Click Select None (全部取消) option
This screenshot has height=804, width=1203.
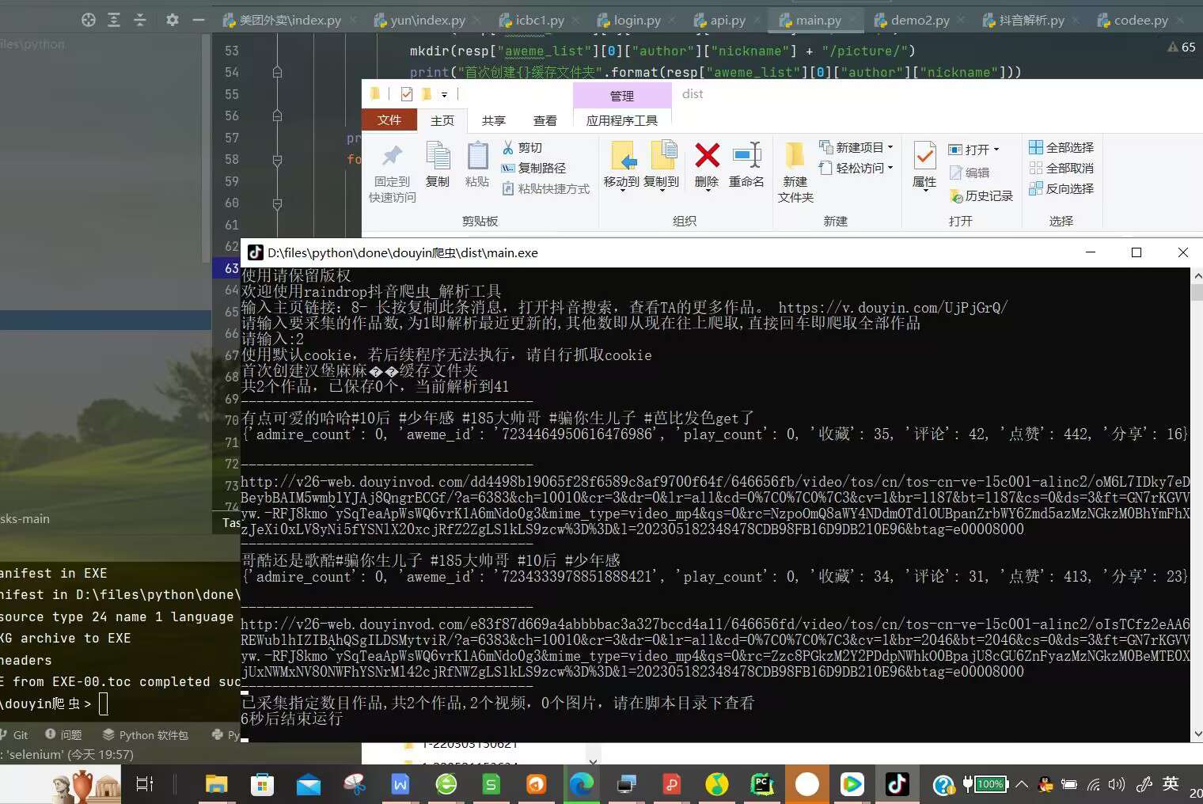1061,168
